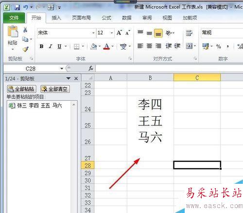243x213 pixels.
Task: Apply Comma Style format
Action: point(228,47)
